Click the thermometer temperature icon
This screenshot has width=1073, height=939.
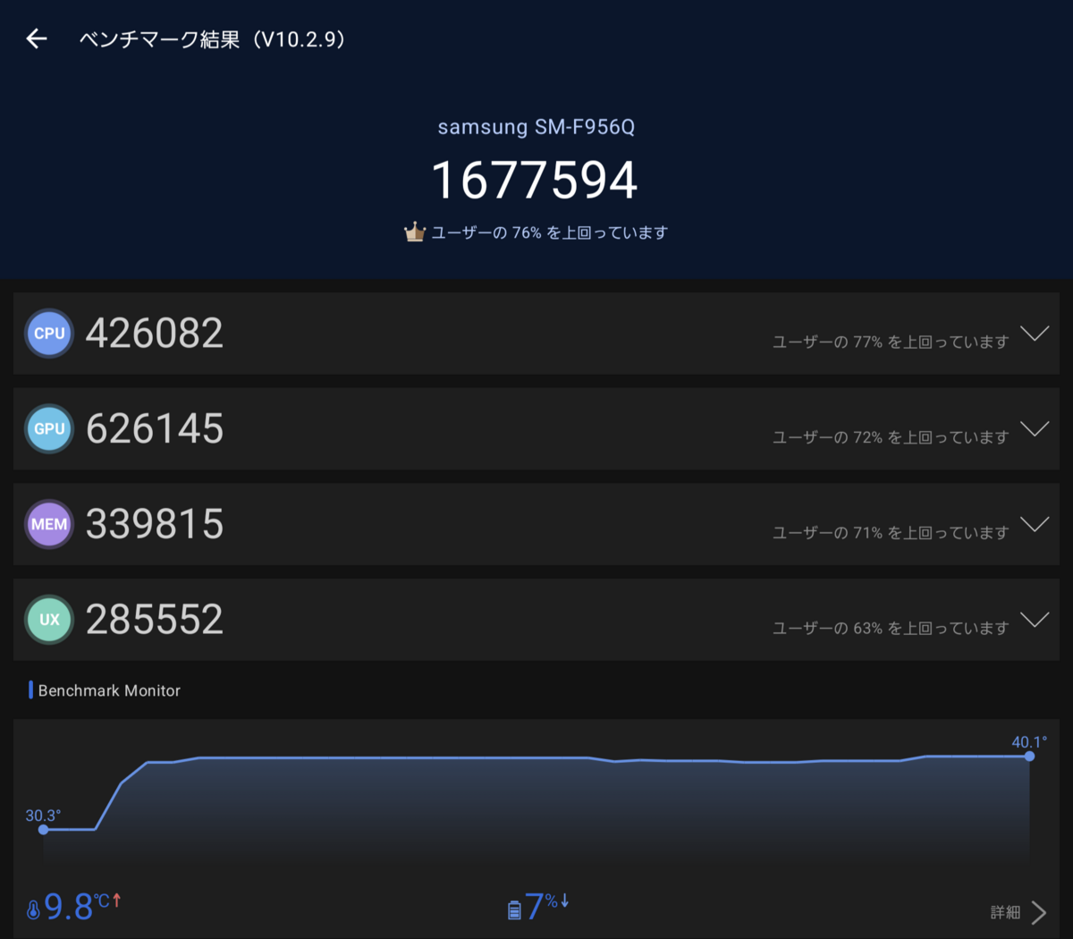tap(33, 909)
